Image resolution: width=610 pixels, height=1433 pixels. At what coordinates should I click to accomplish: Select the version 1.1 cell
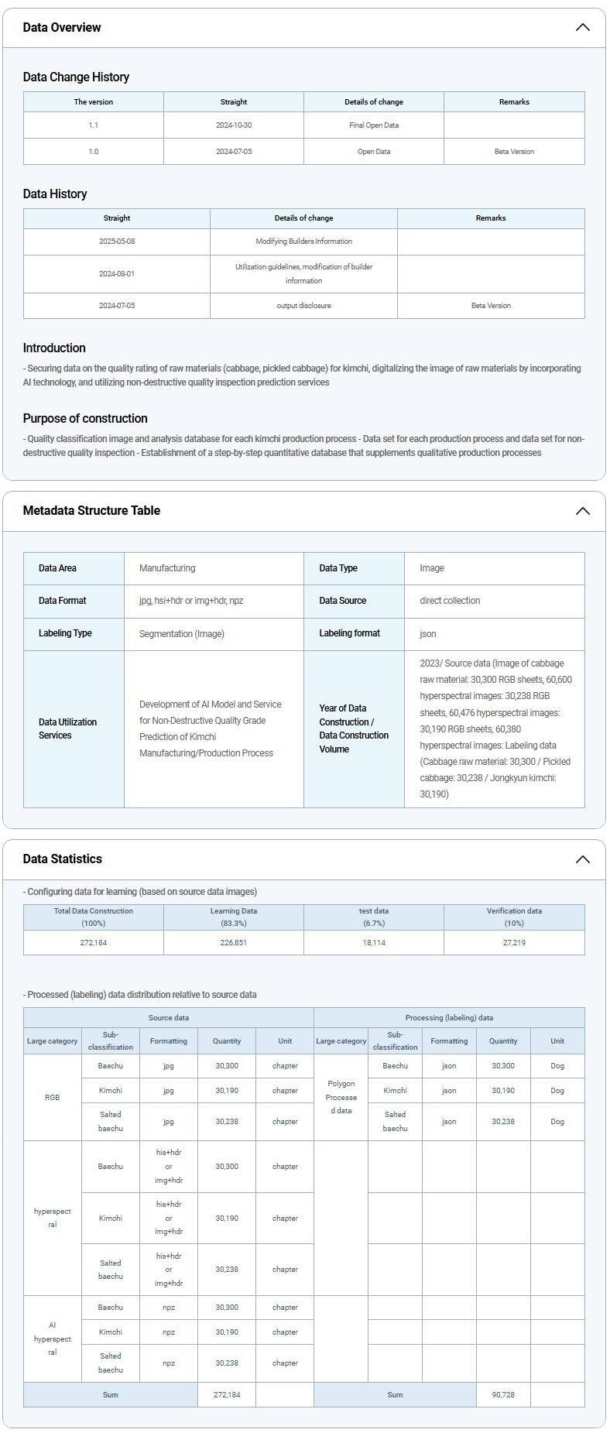click(x=94, y=125)
